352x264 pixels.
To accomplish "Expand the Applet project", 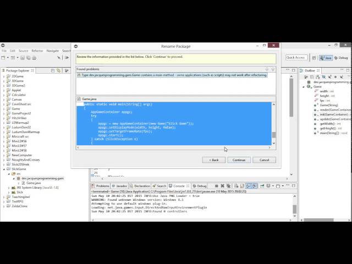I will click(x=4, y=90).
